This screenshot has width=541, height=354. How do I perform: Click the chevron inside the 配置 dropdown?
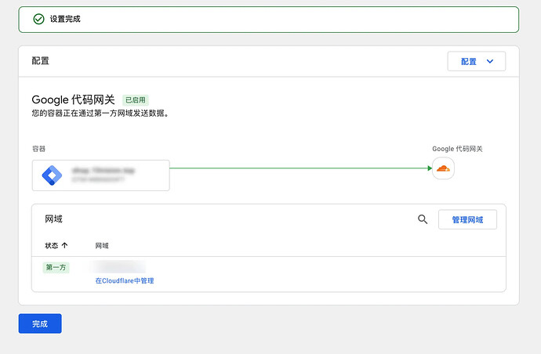490,61
